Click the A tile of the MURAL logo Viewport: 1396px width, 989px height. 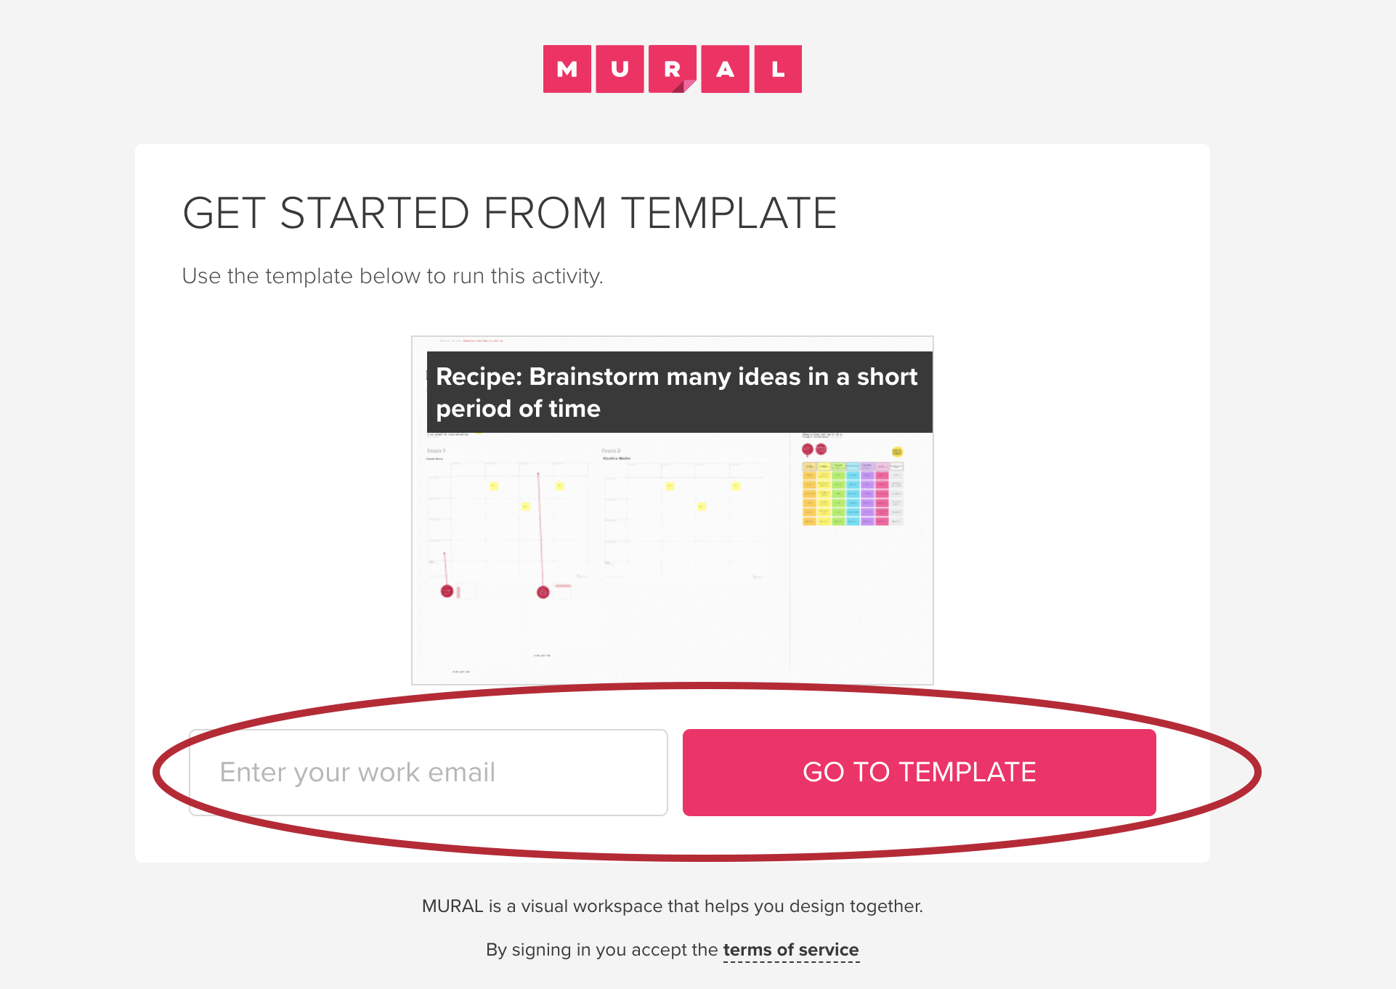point(725,69)
